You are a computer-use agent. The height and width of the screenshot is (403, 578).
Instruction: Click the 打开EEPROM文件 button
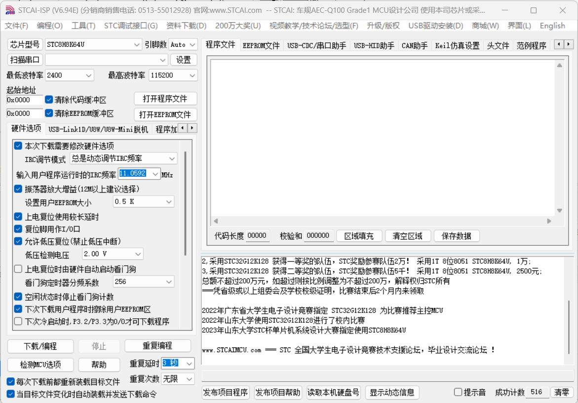pos(165,114)
